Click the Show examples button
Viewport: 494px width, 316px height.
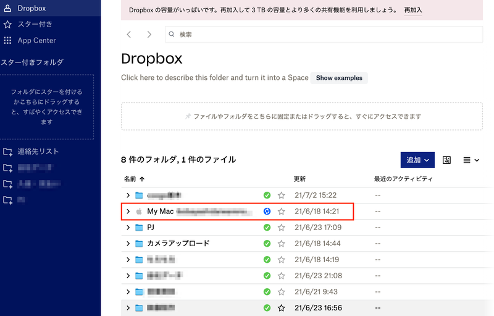click(339, 78)
